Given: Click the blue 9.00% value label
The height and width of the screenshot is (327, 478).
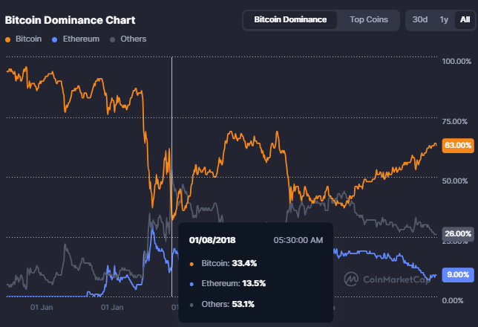Looking at the screenshot, I should point(457,274).
